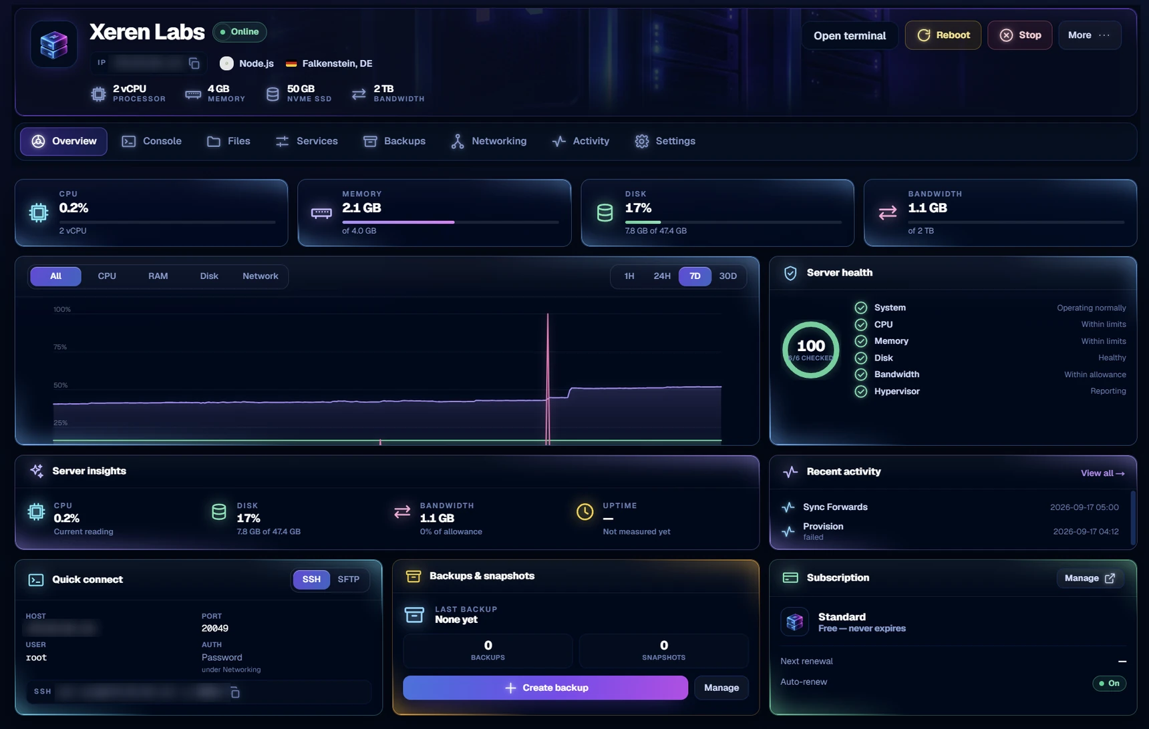Switch Quick connect to SSH
Screen dimensions: 1149x729
[311, 579]
